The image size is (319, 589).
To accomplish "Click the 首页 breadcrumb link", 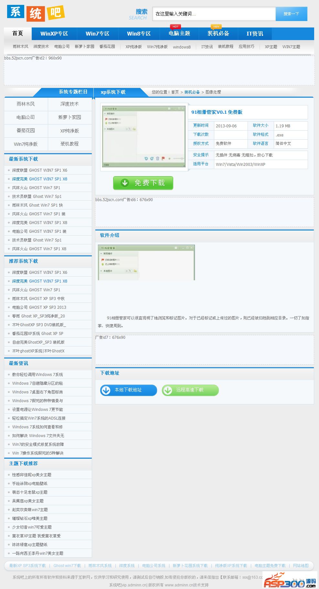I will coord(175,92).
